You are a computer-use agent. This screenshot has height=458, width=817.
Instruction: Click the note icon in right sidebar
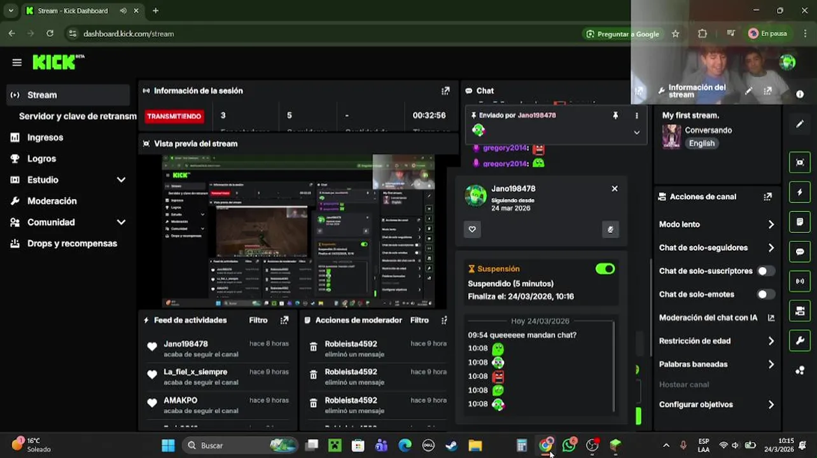pyautogui.click(x=800, y=222)
